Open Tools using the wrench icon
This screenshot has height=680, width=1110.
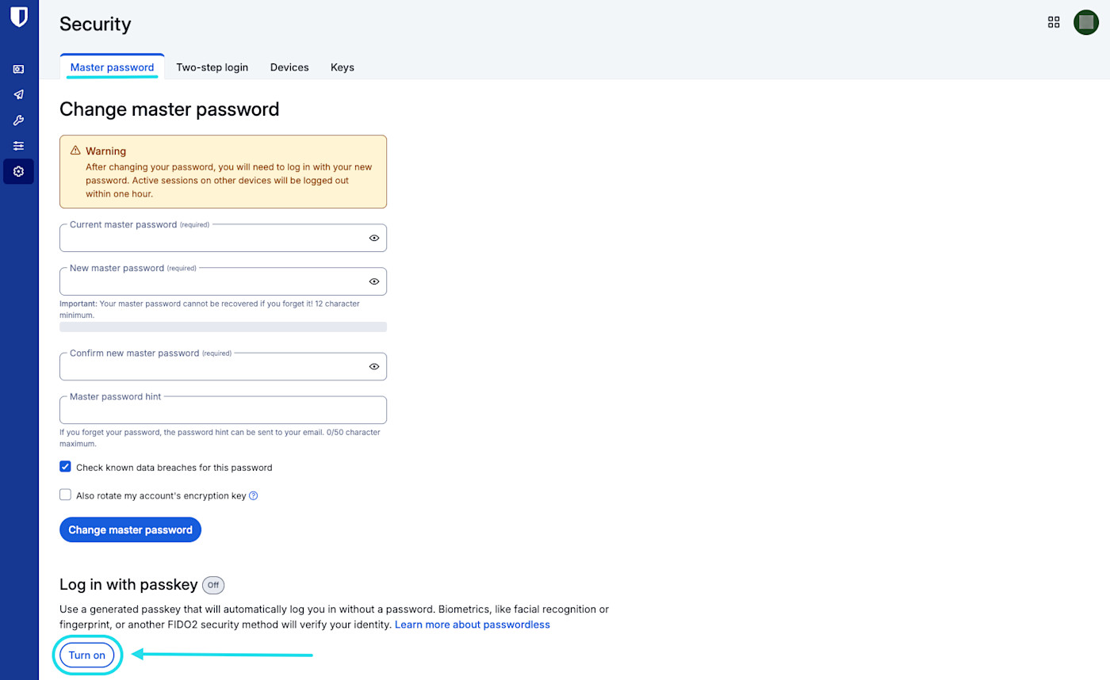[x=18, y=120]
